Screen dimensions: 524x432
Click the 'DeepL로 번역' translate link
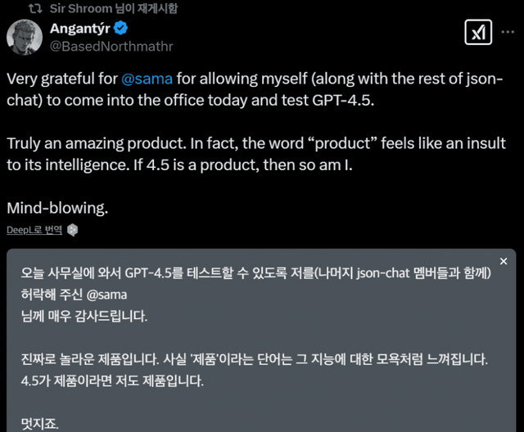34,230
